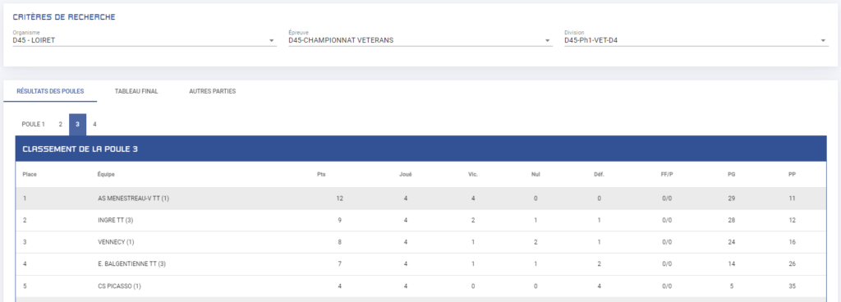Click the Équipe column header
The image size is (841, 302).
click(x=106, y=175)
